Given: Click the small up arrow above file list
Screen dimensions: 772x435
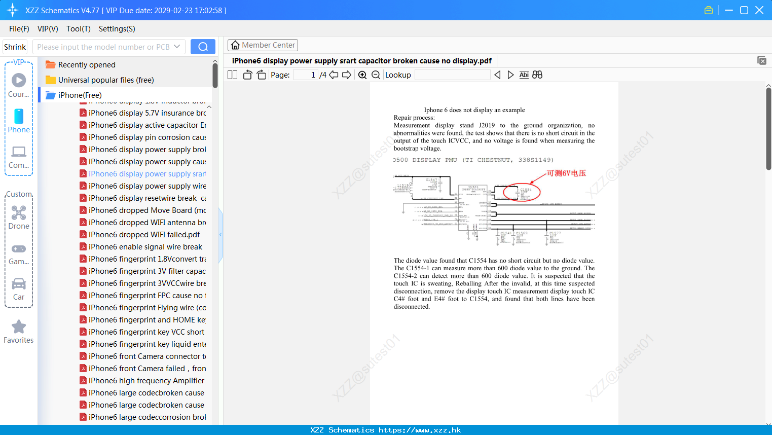Looking at the screenshot, I should tap(209, 106).
